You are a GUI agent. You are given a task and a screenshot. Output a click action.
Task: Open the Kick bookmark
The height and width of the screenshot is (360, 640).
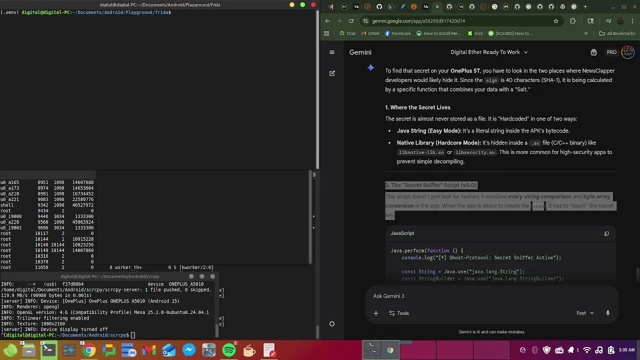click(x=475, y=33)
